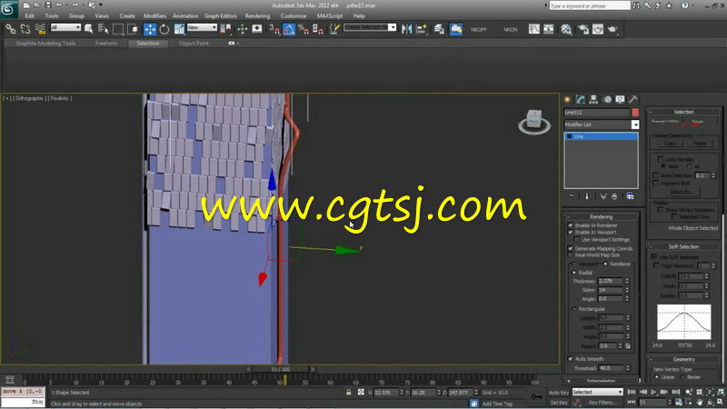Click the Unlink Selection tool
Viewport: 727px width, 409px height.
(x=25, y=29)
